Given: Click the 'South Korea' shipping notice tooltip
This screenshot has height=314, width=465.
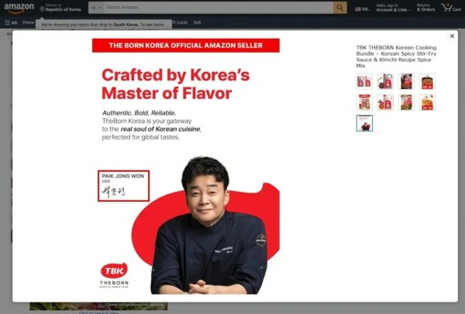Looking at the screenshot, I should pos(104,25).
